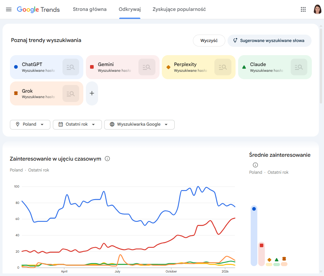The image size is (324, 276).
Task: Add a new comparison term with plus
Action: coord(92,93)
